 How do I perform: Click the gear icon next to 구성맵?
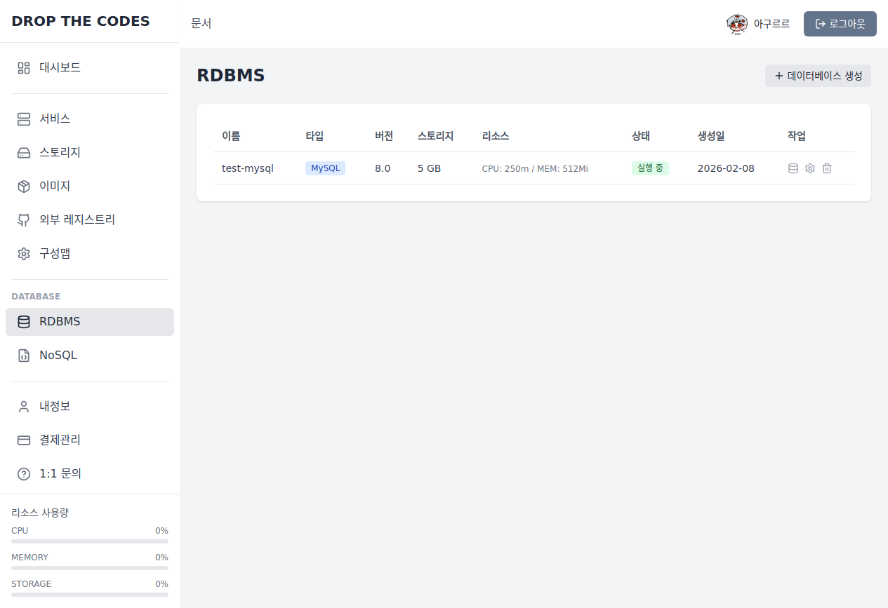(23, 253)
